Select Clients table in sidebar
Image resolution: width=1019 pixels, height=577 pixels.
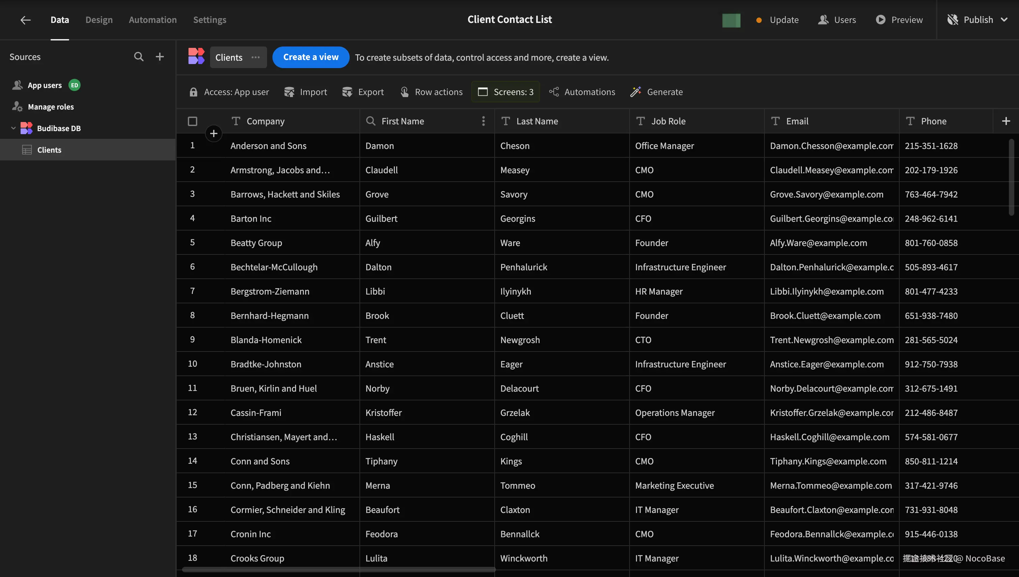(x=49, y=150)
